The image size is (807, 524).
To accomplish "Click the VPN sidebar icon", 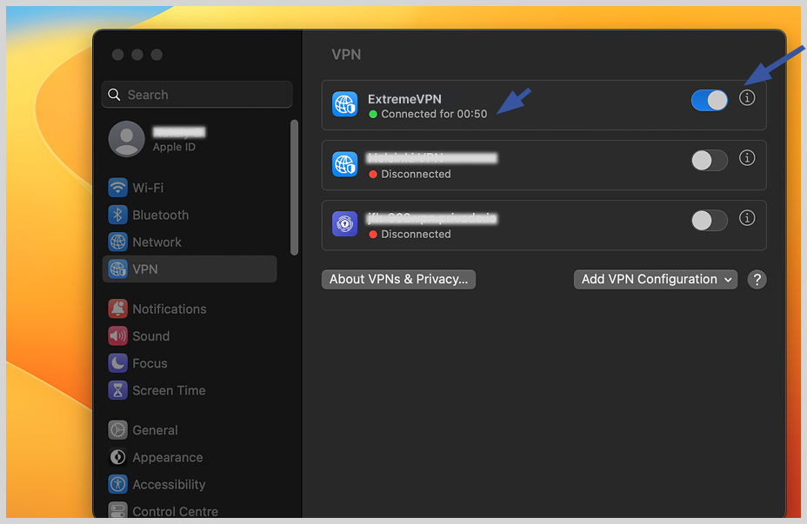I will pyautogui.click(x=118, y=269).
